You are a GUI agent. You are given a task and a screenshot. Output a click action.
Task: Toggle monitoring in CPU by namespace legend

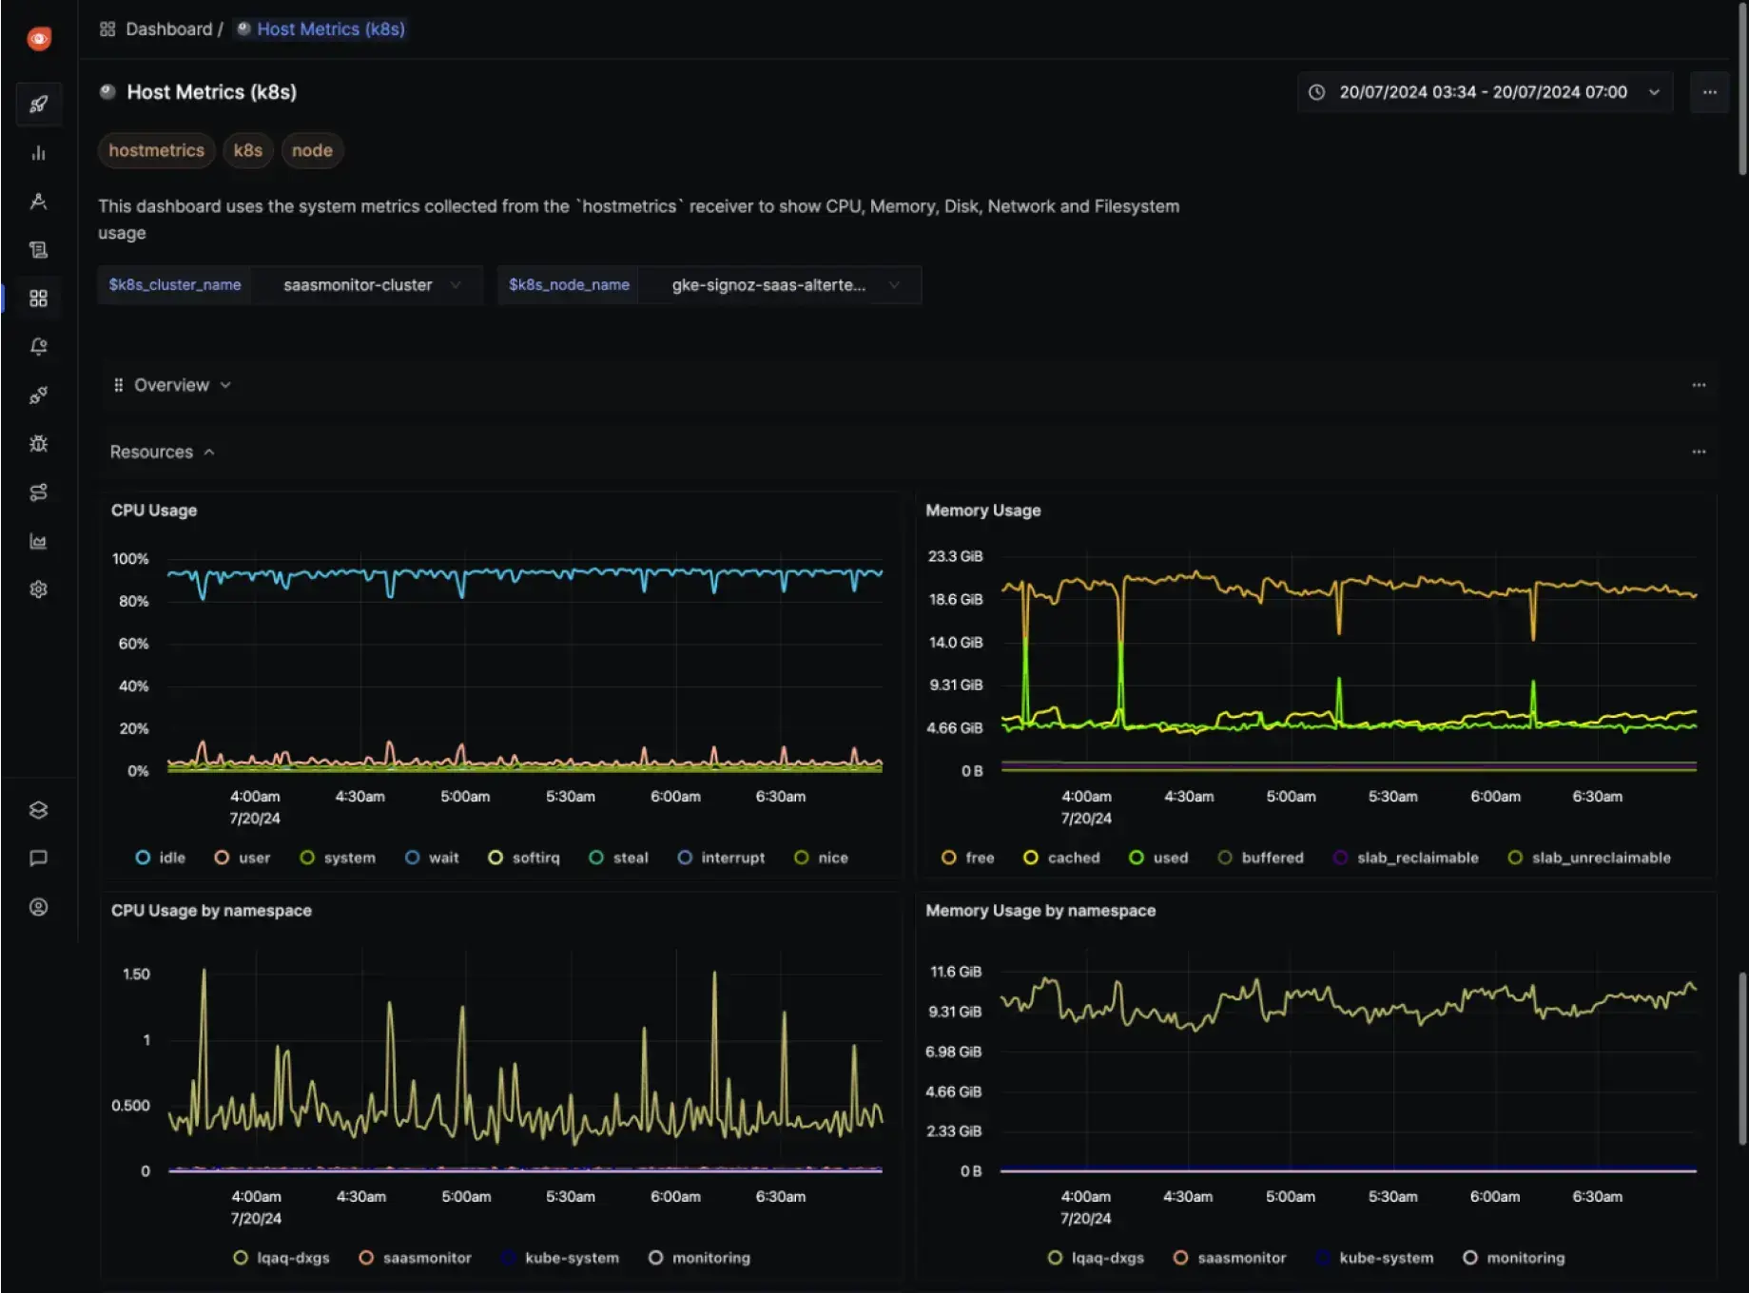[x=700, y=1258]
